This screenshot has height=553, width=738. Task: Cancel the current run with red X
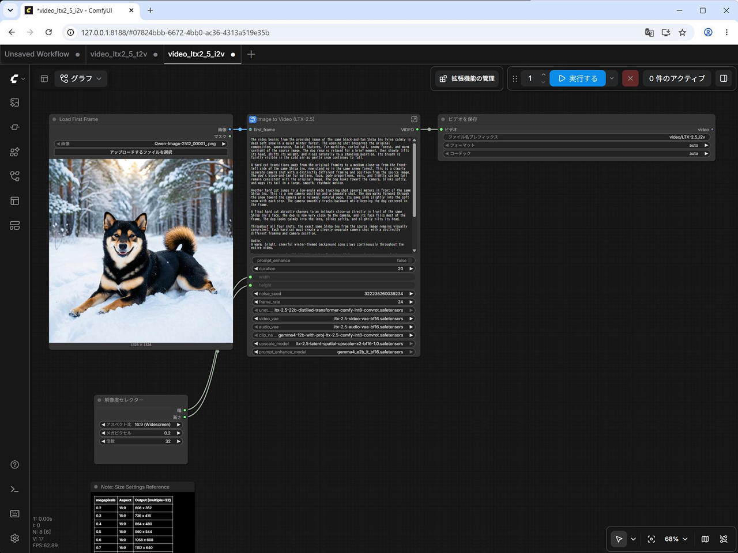[x=630, y=78]
